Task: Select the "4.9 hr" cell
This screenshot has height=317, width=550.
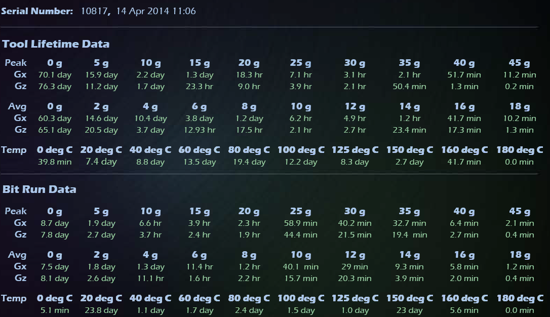Action: pyautogui.click(x=355, y=118)
